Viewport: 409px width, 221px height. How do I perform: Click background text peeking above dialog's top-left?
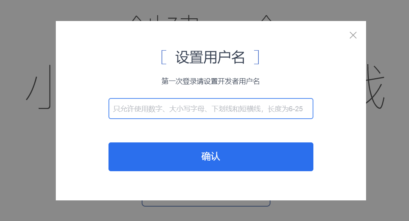[x=165, y=18]
